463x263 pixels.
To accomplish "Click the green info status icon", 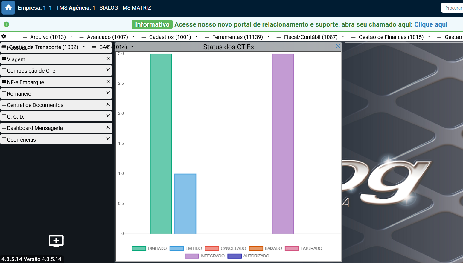I will pos(7,24).
